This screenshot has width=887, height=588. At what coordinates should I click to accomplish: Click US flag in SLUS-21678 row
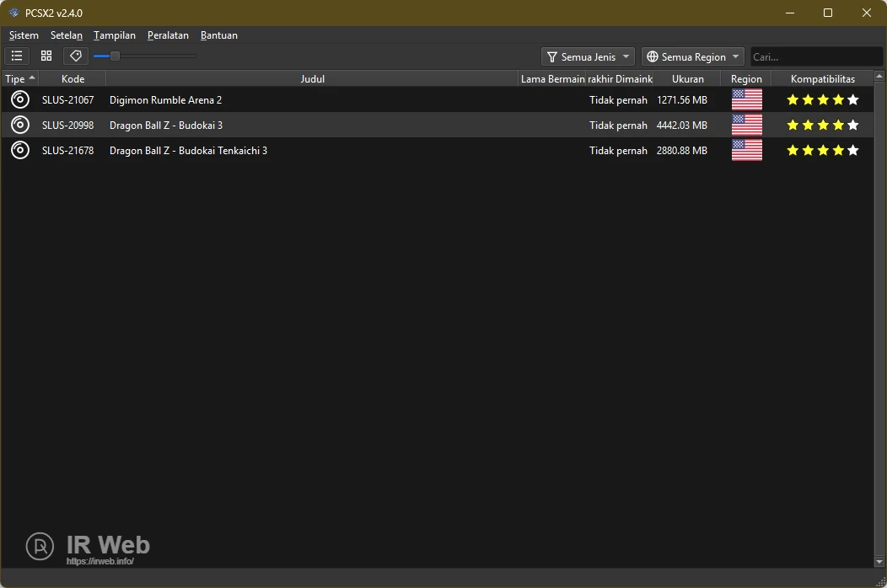pos(747,151)
